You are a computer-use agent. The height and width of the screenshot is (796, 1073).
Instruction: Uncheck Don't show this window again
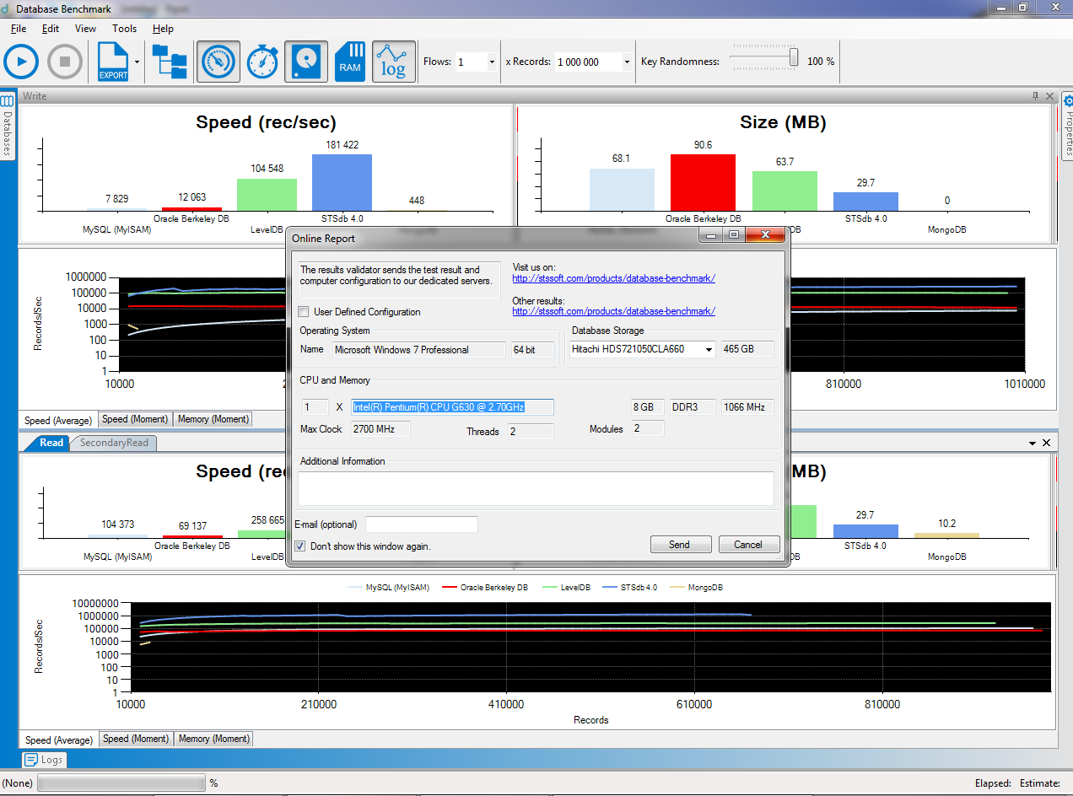[300, 546]
